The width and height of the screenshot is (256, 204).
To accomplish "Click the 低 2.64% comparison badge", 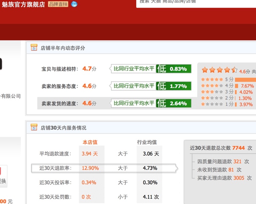I will click(x=173, y=103).
